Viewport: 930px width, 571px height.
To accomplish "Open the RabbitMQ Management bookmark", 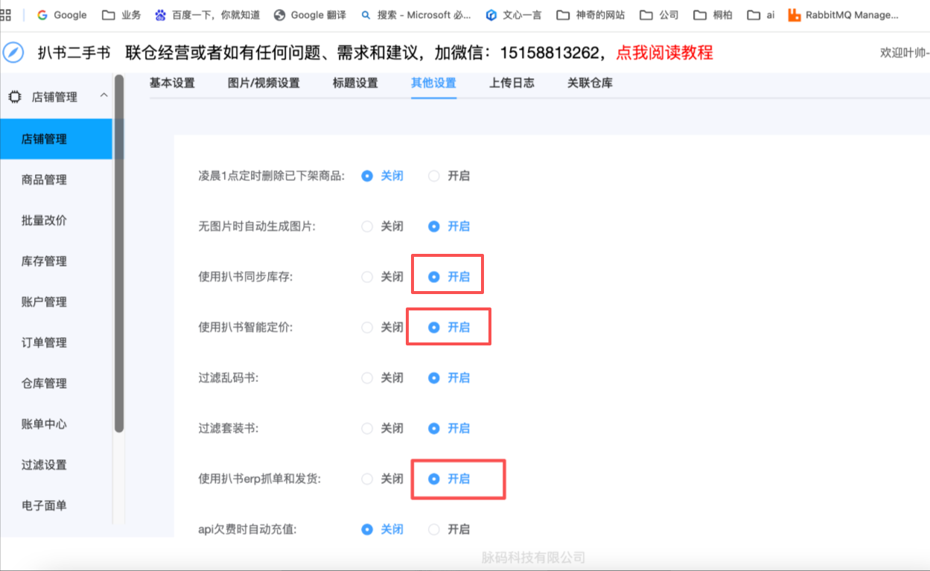I will [843, 15].
